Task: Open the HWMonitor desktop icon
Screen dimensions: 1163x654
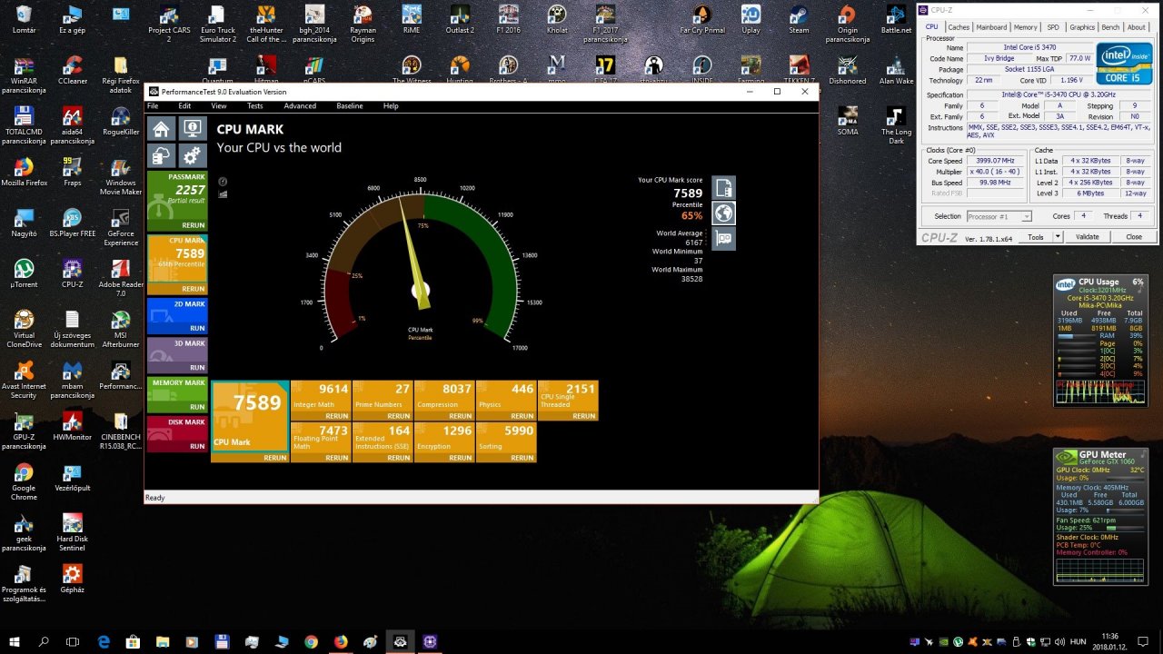Action: pos(72,427)
